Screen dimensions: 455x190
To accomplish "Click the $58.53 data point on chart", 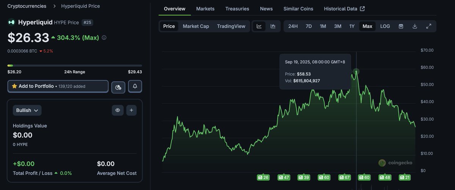I will point(356,71).
